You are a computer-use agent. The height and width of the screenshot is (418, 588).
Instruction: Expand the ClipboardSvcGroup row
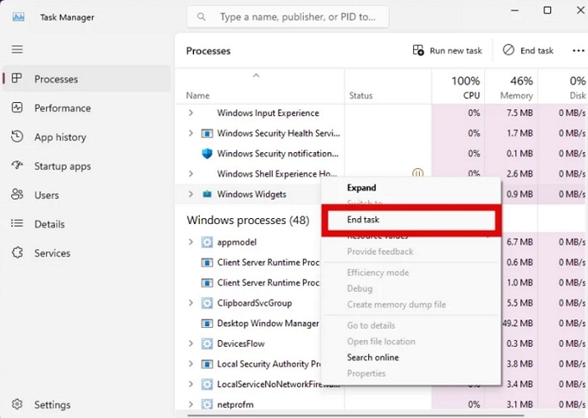tap(191, 303)
